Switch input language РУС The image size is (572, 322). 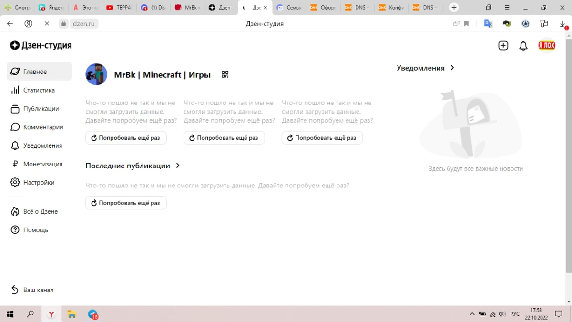[x=515, y=314]
